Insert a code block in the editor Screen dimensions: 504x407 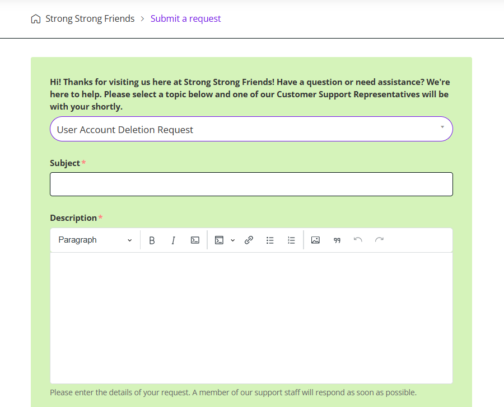(x=219, y=240)
